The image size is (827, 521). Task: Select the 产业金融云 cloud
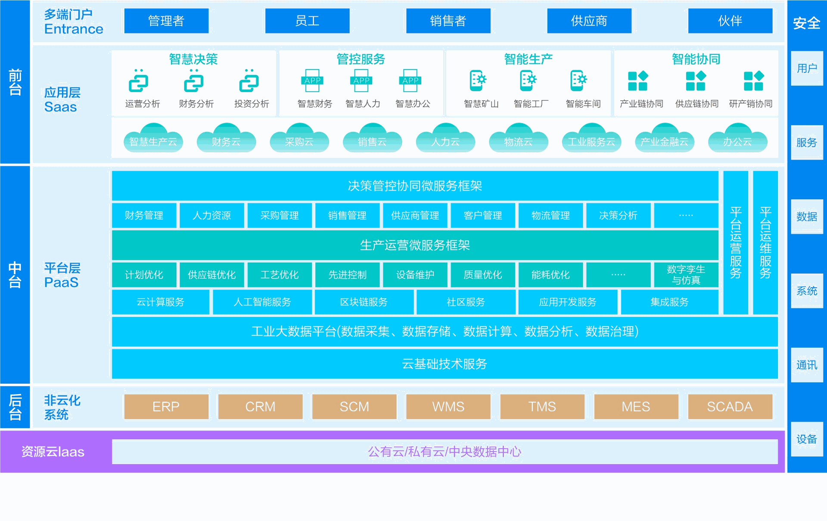665,138
